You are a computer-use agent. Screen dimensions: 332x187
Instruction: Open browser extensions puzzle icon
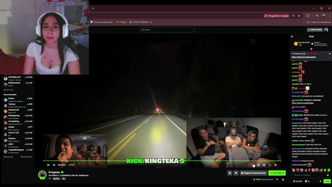(x=308, y=16)
